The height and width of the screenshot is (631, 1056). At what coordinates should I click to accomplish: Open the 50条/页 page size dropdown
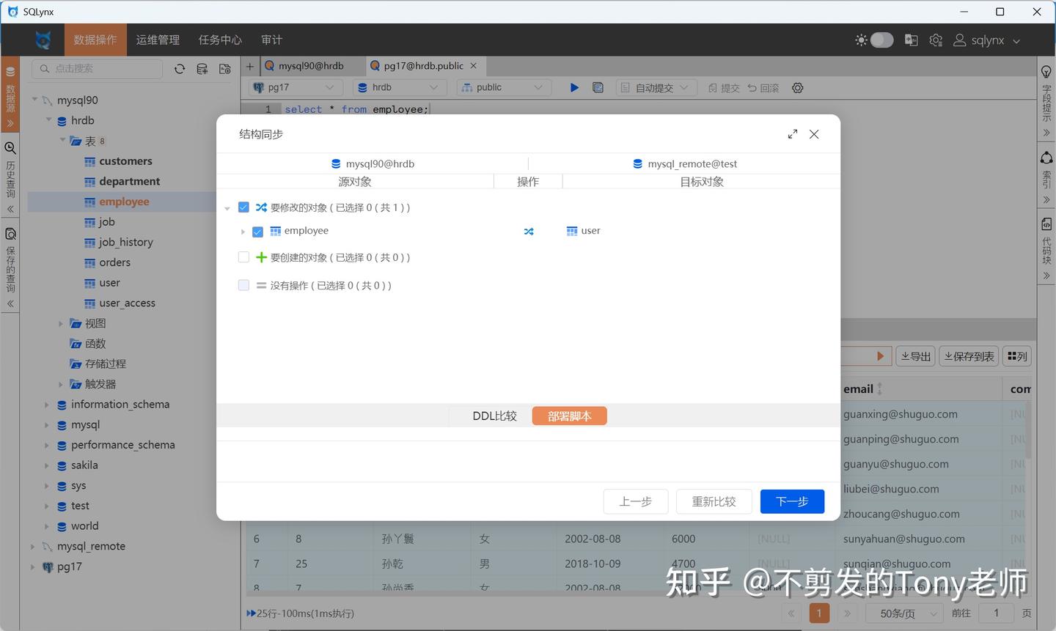903,613
